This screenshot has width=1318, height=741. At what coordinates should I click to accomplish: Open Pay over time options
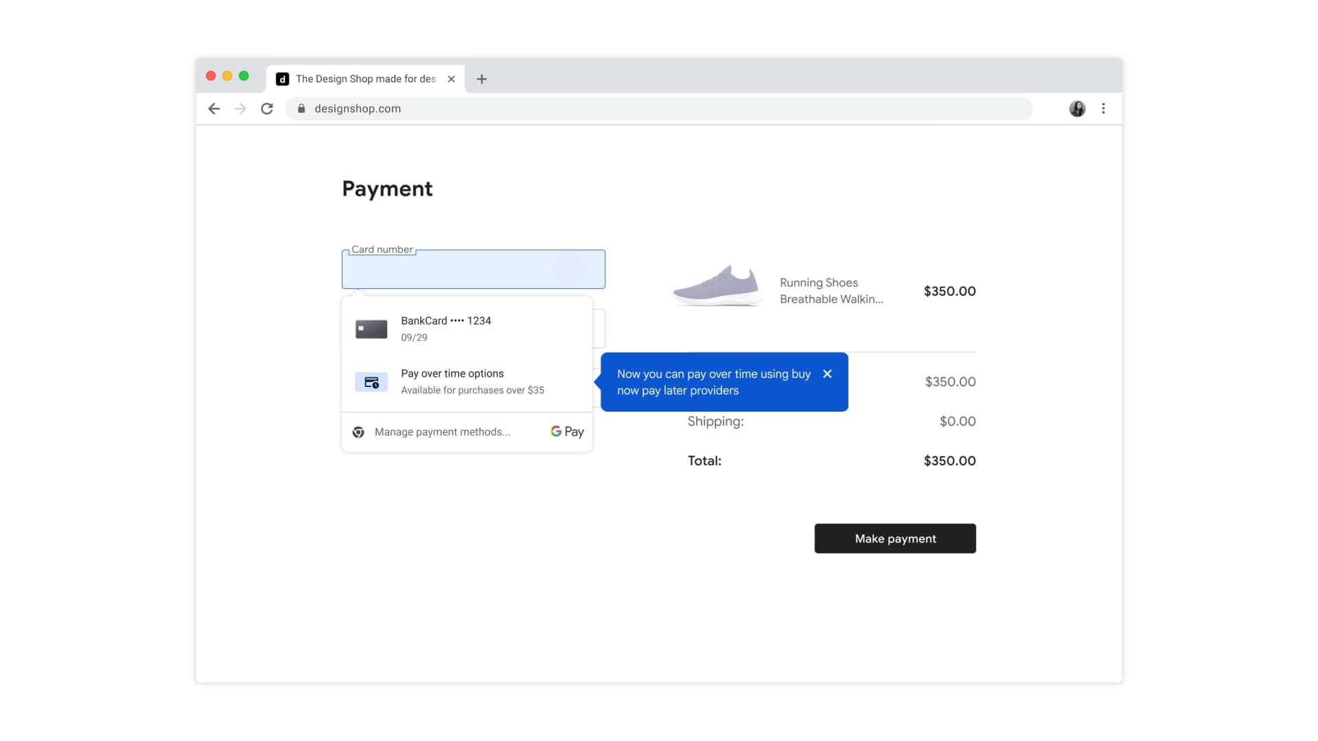pos(452,381)
